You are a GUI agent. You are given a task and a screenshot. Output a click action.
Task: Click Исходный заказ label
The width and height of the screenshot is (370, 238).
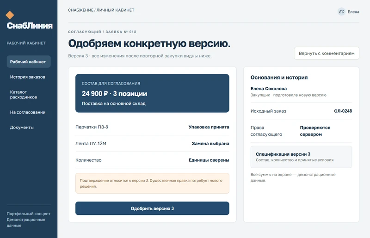[268, 111]
